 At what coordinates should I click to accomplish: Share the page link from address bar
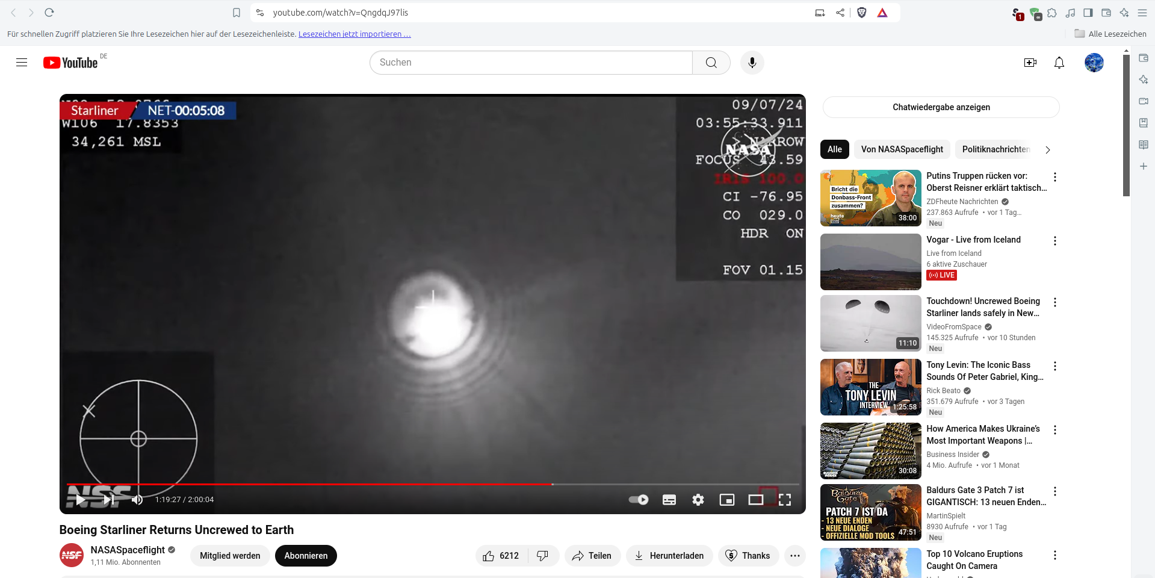pos(840,13)
